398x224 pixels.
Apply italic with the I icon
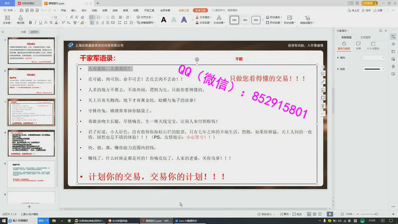36,23
